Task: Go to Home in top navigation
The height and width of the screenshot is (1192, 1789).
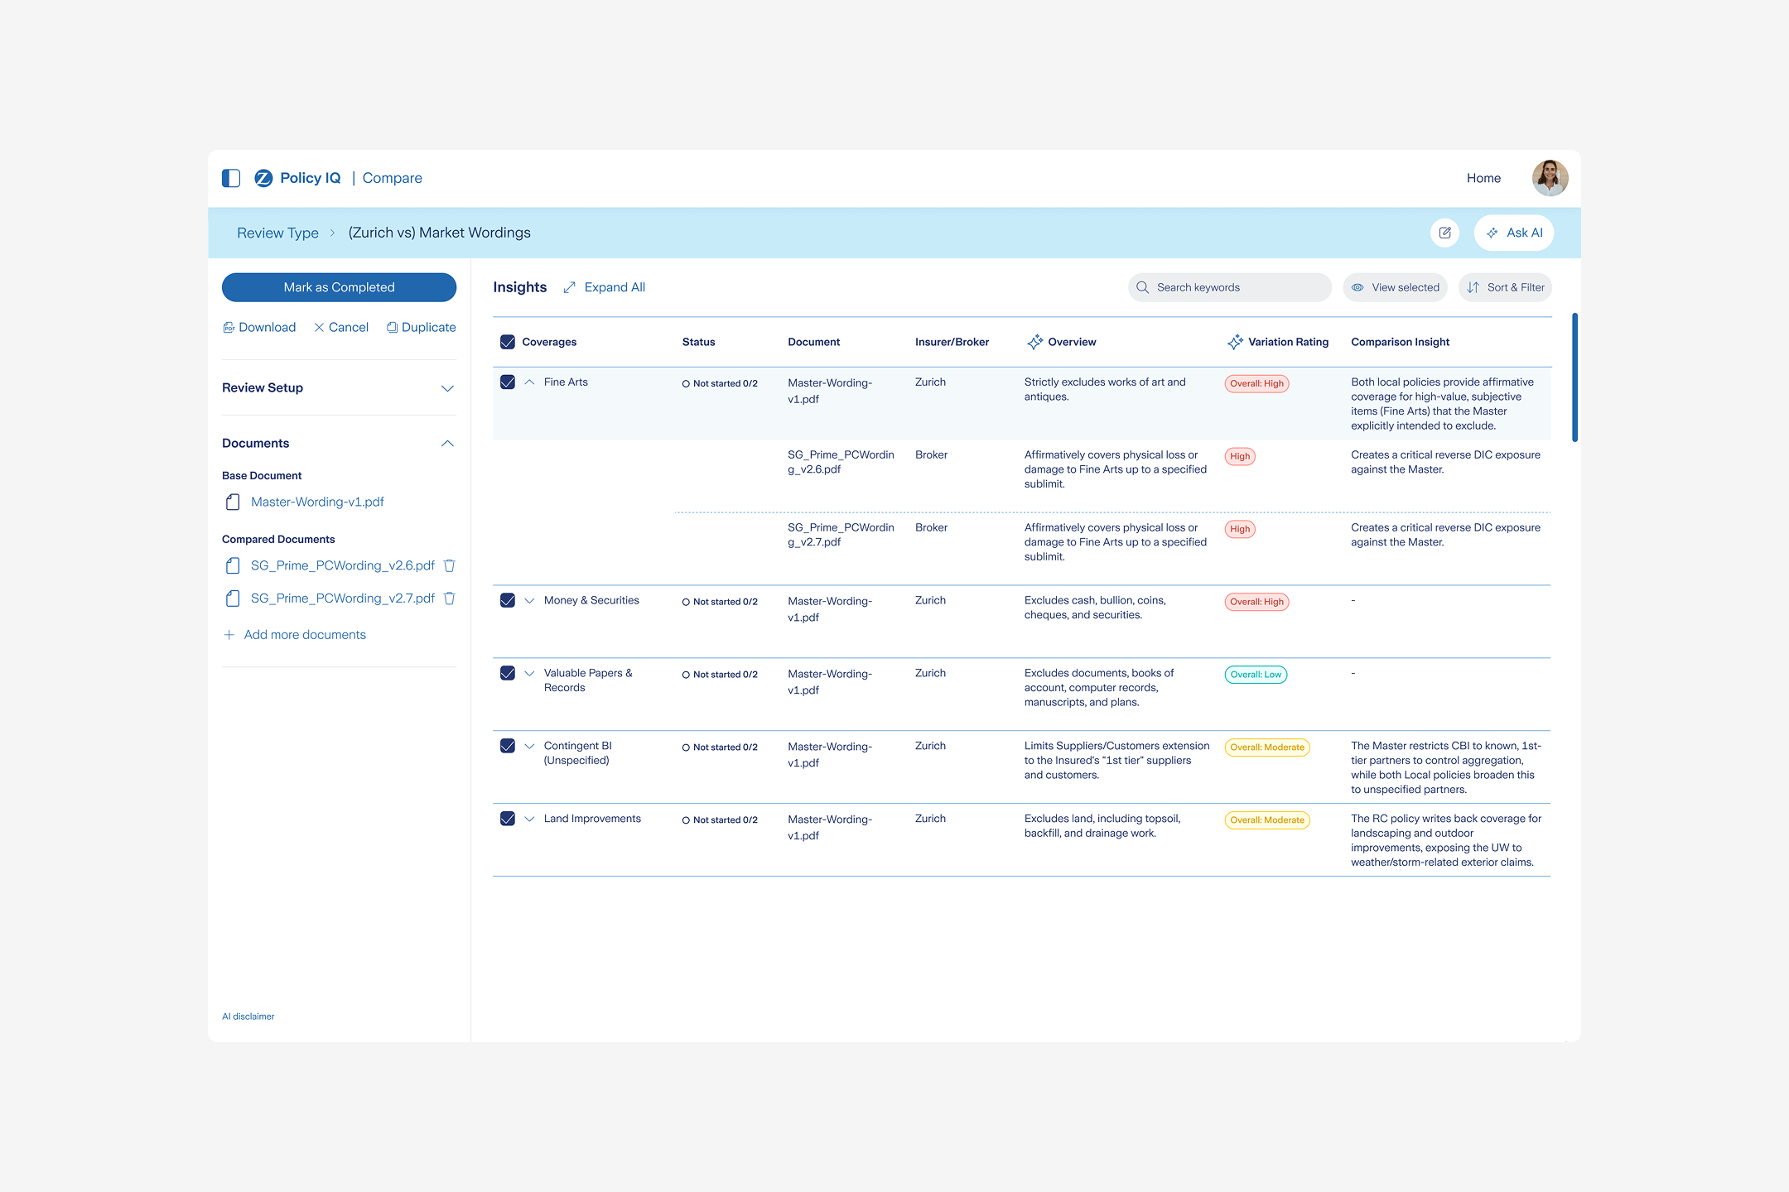Action: pos(1483,178)
